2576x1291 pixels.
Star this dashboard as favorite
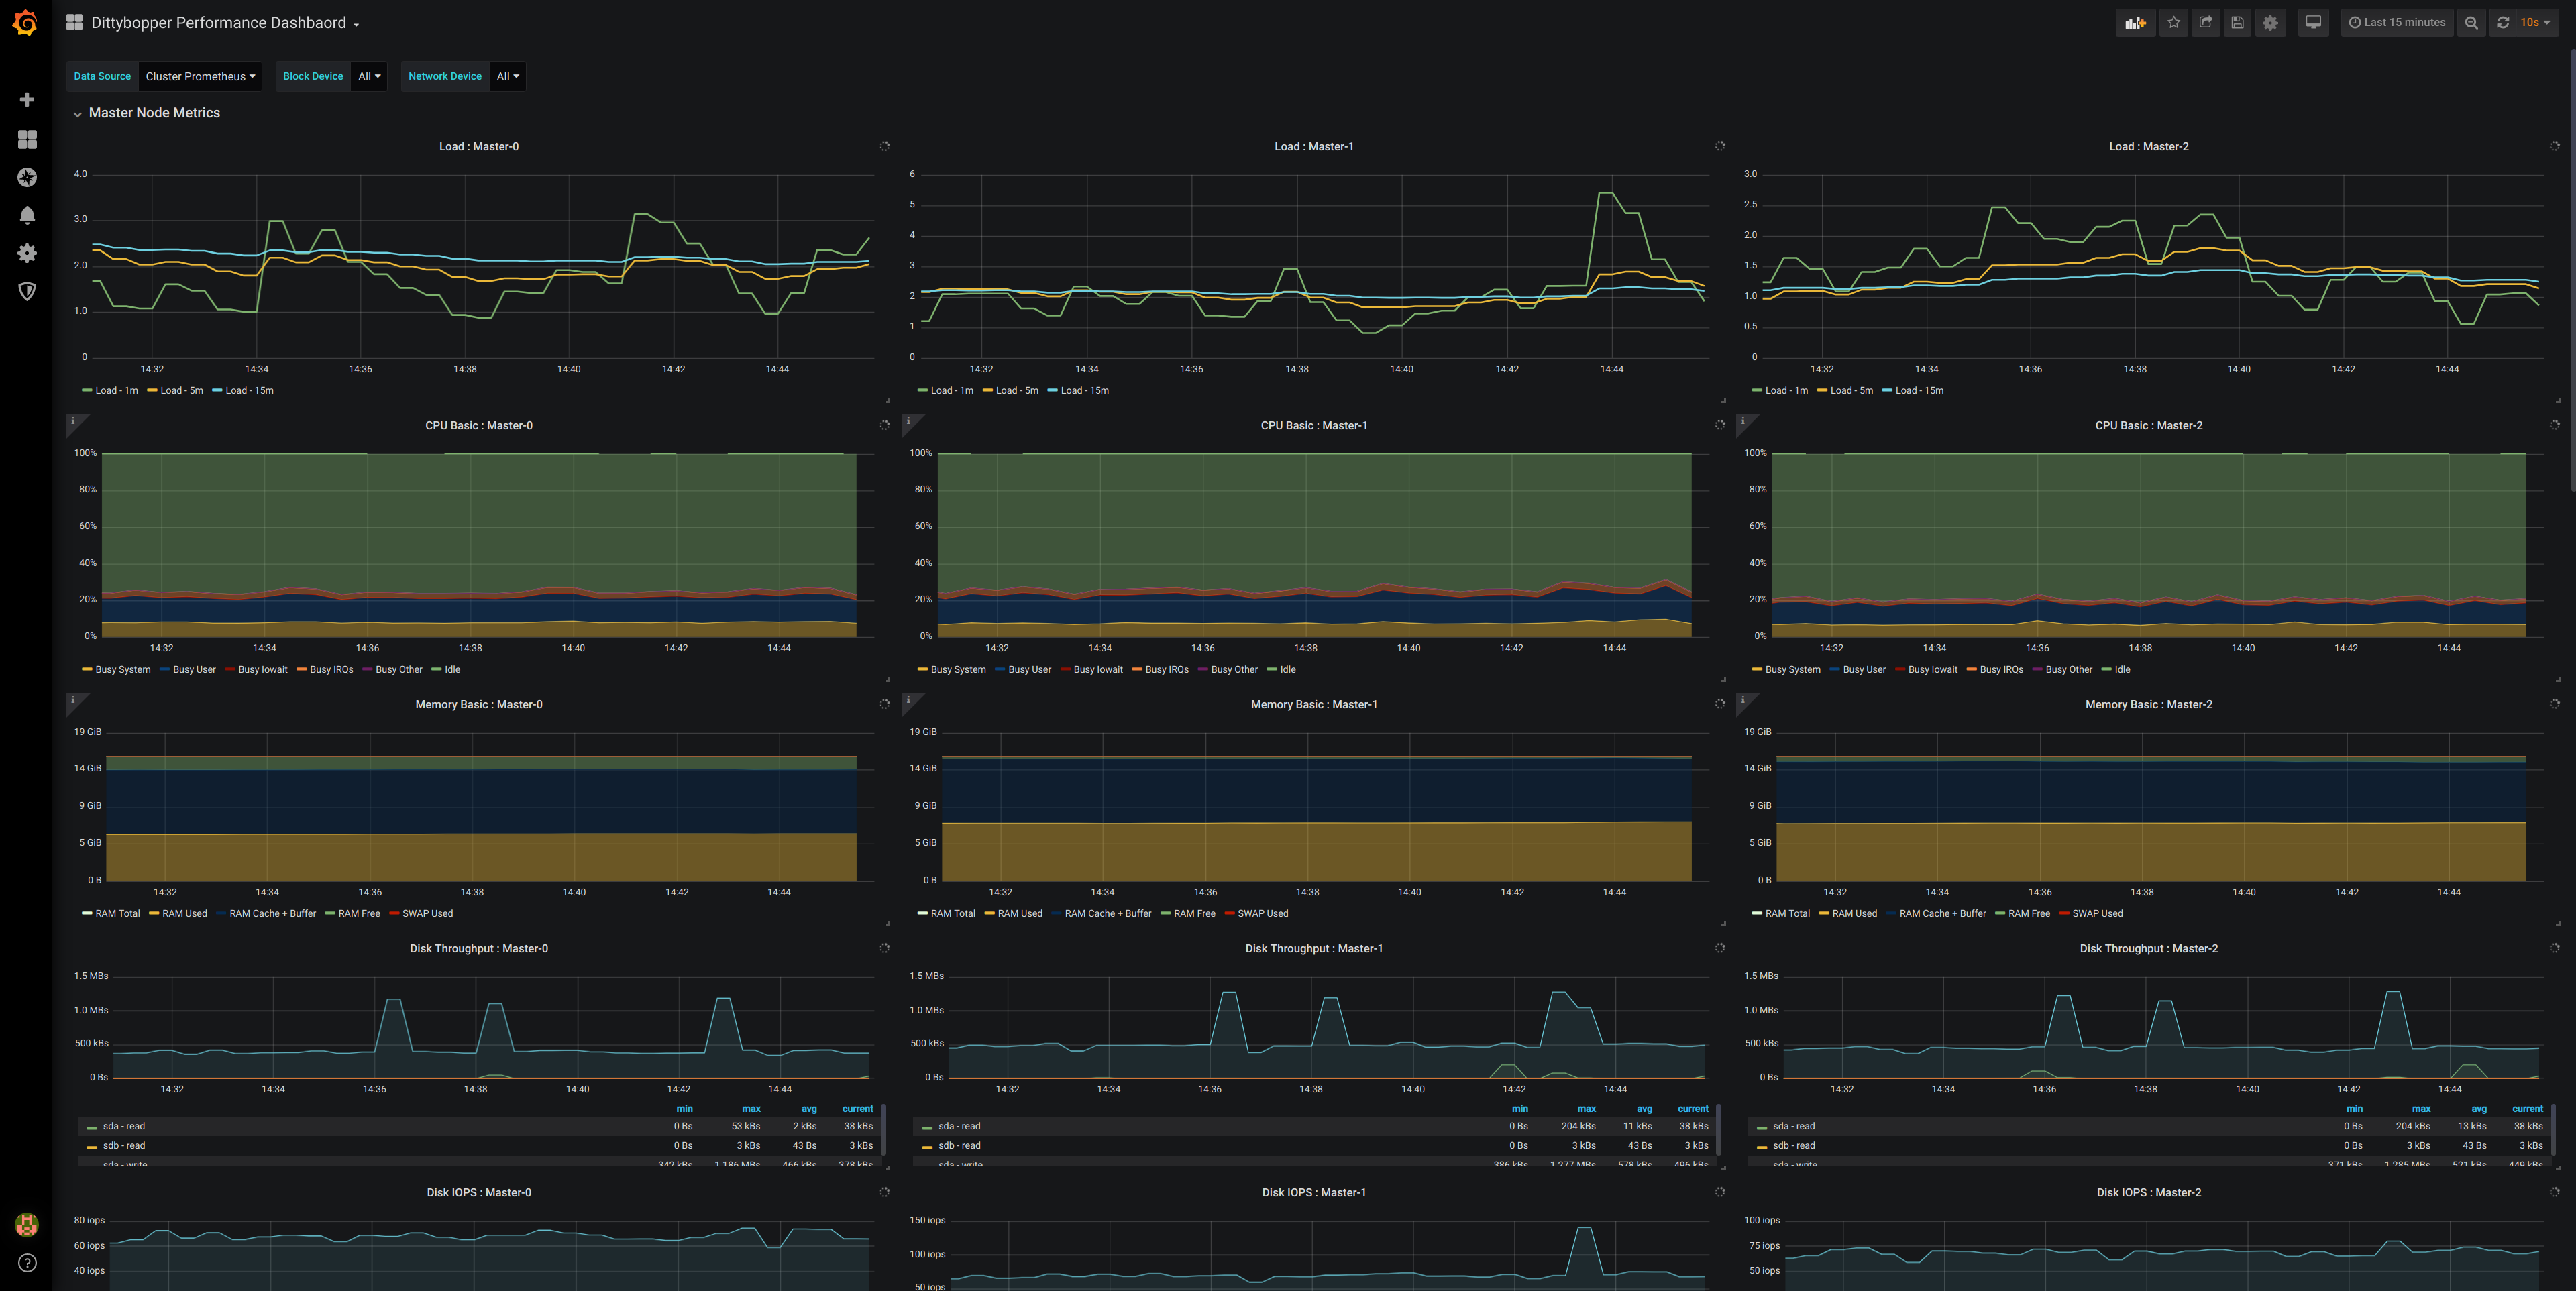point(2173,22)
